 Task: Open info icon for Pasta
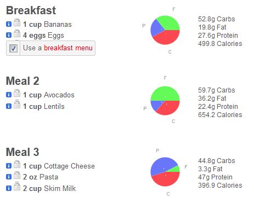(9, 177)
